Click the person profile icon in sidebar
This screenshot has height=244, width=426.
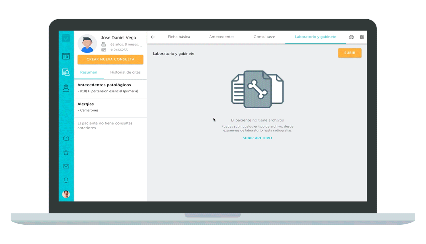pyautogui.click(x=66, y=88)
